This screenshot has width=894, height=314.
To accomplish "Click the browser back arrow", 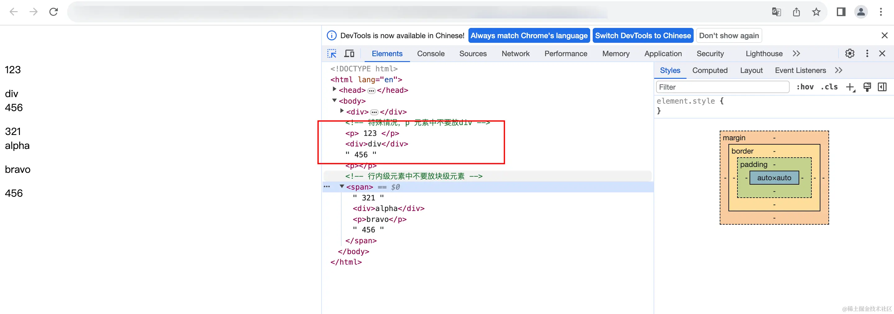I will coord(14,12).
